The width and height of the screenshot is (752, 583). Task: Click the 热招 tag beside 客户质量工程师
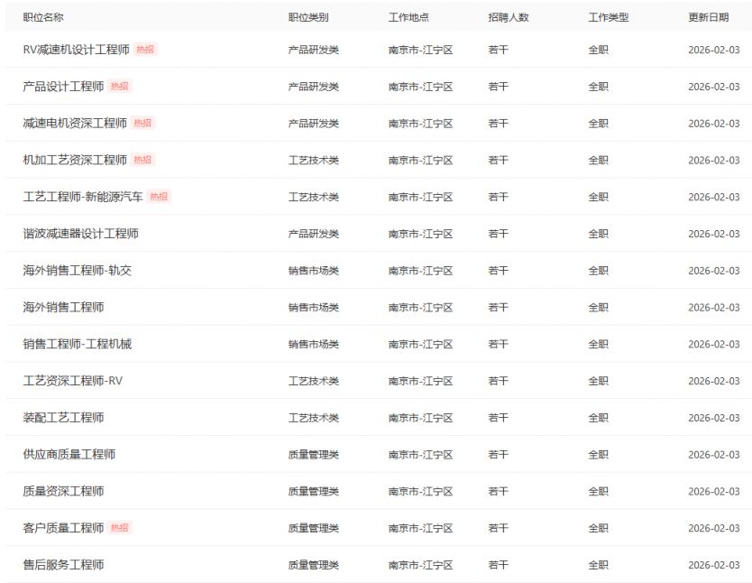pyautogui.click(x=120, y=528)
